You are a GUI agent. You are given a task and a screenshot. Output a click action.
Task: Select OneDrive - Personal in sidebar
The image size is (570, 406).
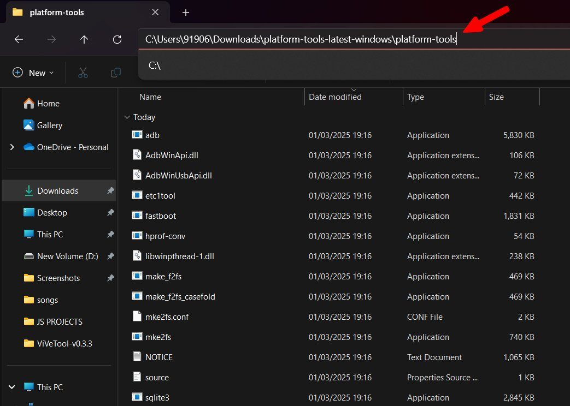[66, 147]
